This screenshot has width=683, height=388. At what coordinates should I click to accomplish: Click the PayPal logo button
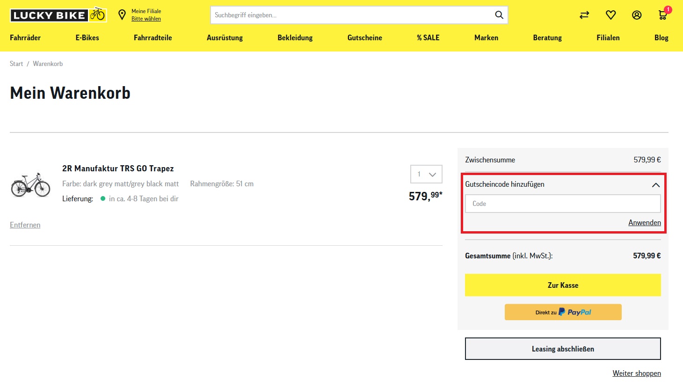563,312
